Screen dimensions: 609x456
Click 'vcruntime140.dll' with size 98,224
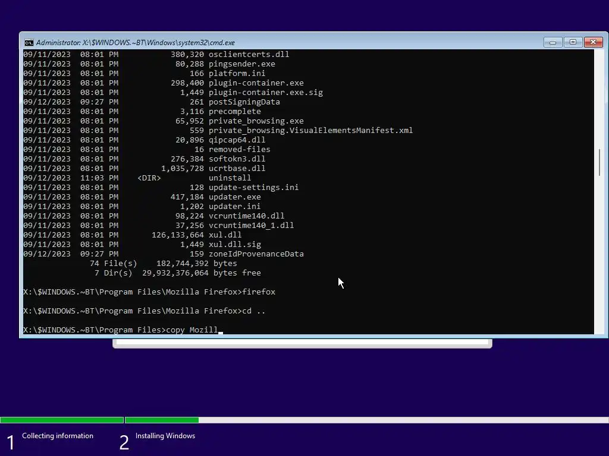246,216
